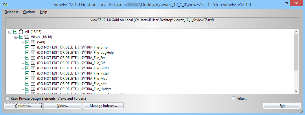Toggle checkbox for $YTRIA_File_Gif

[x=27, y=63]
